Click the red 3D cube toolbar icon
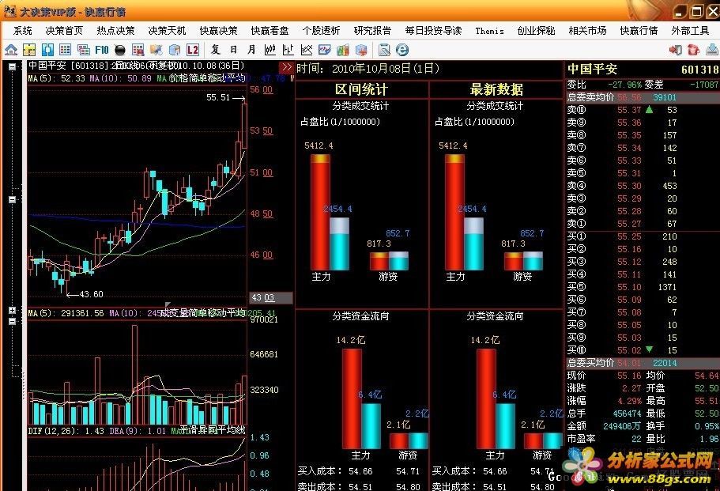Viewport: 720px width, 491px height. tap(361, 50)
